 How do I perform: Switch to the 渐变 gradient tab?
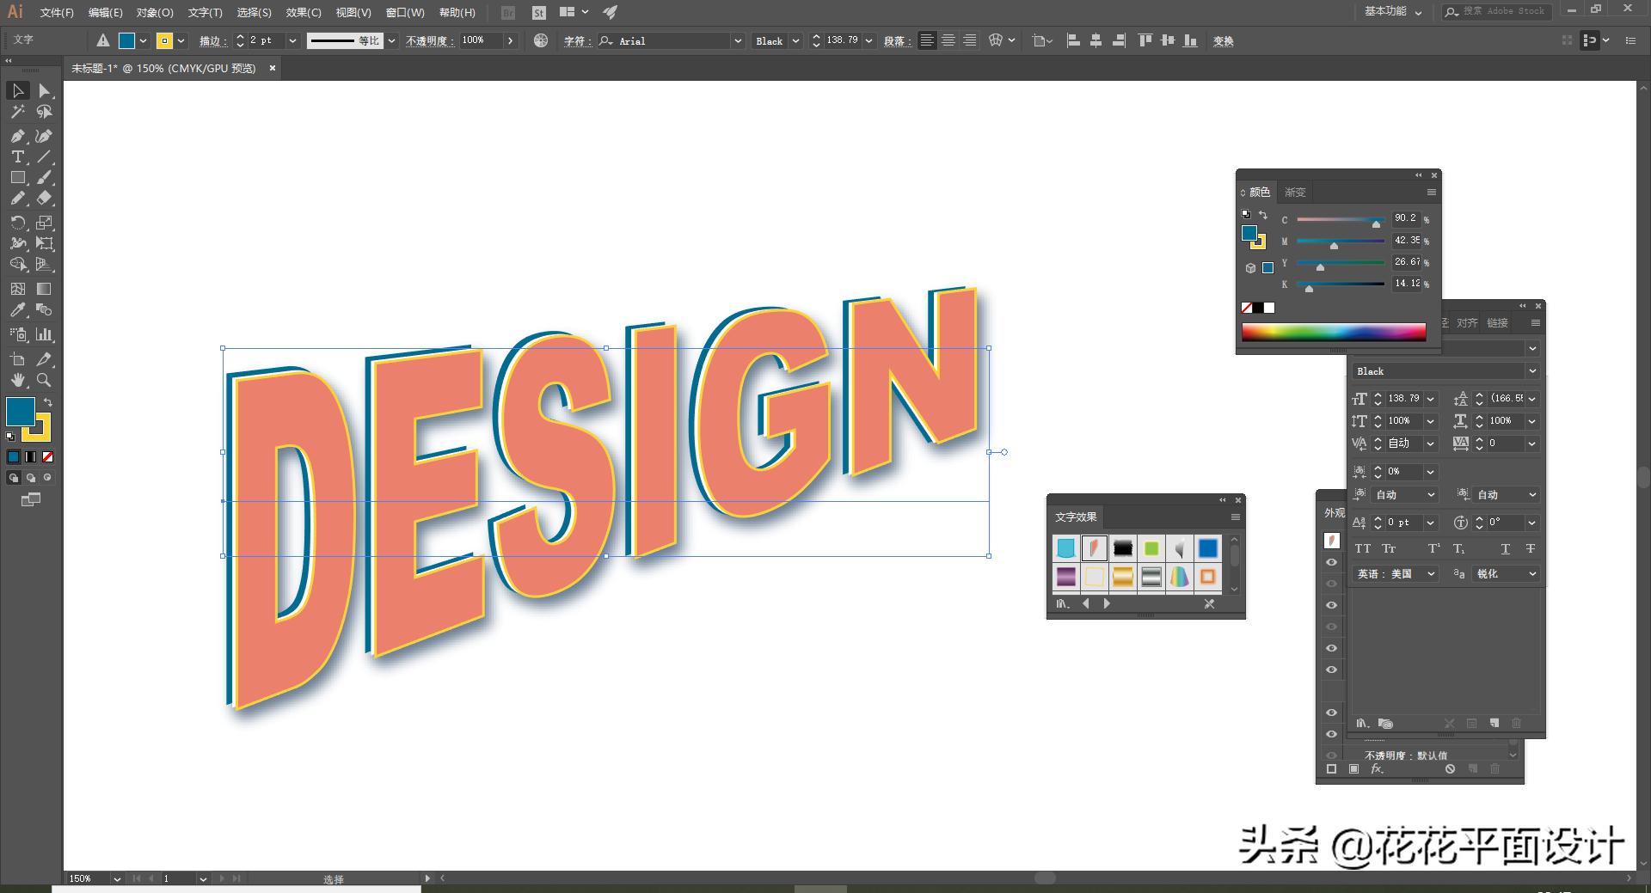1294,192
